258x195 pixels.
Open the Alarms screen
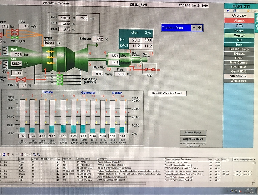(x=239, y=21)
